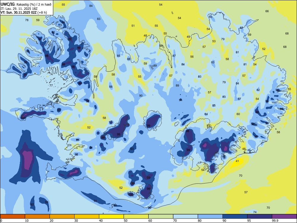Image resolution: width=297 pixels, height=223 pixels.
Task: Click the dark orange 0–10 legend swatch
Action: click(x=13, y=216)
